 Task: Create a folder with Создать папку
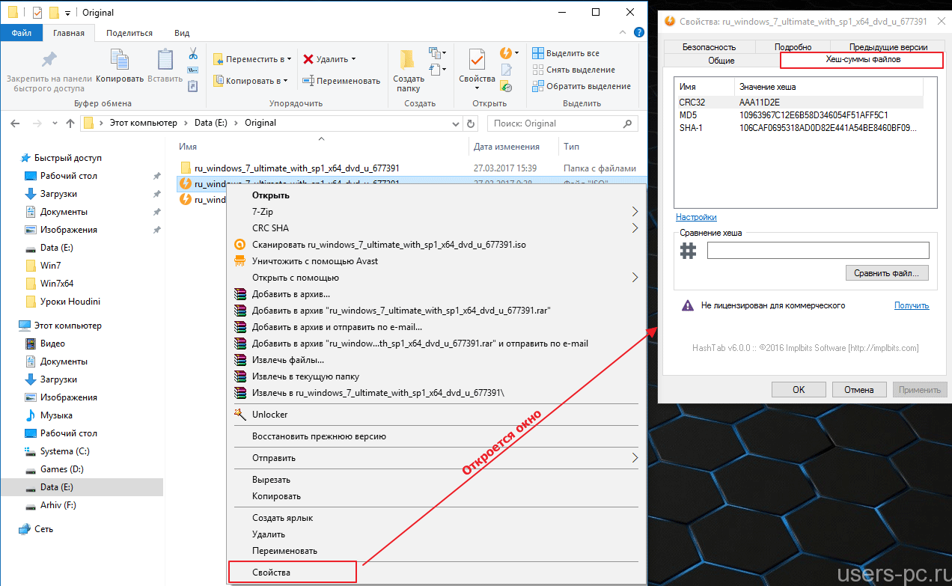point(409,71)
